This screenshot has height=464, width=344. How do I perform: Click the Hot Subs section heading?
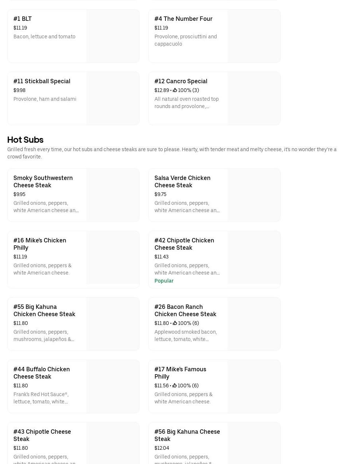coord(26,140)
